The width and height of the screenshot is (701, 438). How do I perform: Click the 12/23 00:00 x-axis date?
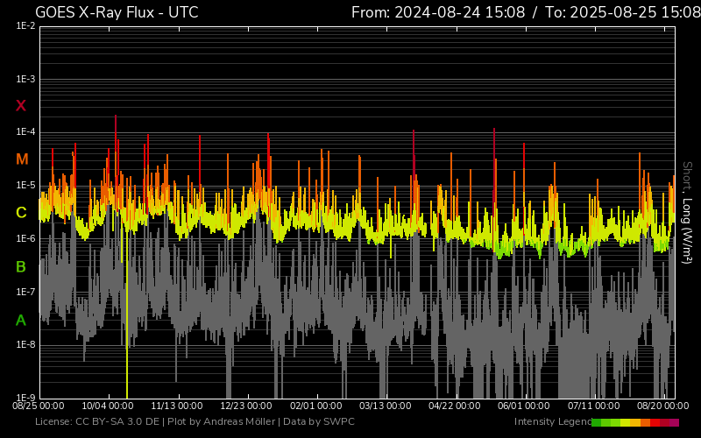tap(245, 406)
